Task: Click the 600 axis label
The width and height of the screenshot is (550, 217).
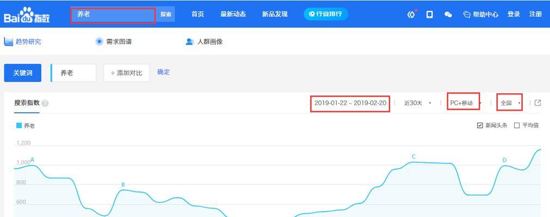Action: click(21, 202)
